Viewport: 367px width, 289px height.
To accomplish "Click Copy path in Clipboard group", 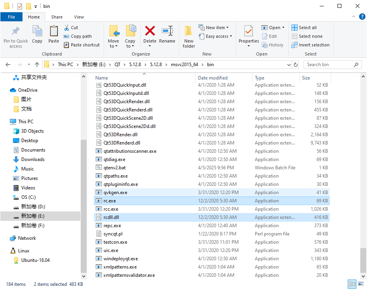I will pyautogui.click(x=78, y=36).
